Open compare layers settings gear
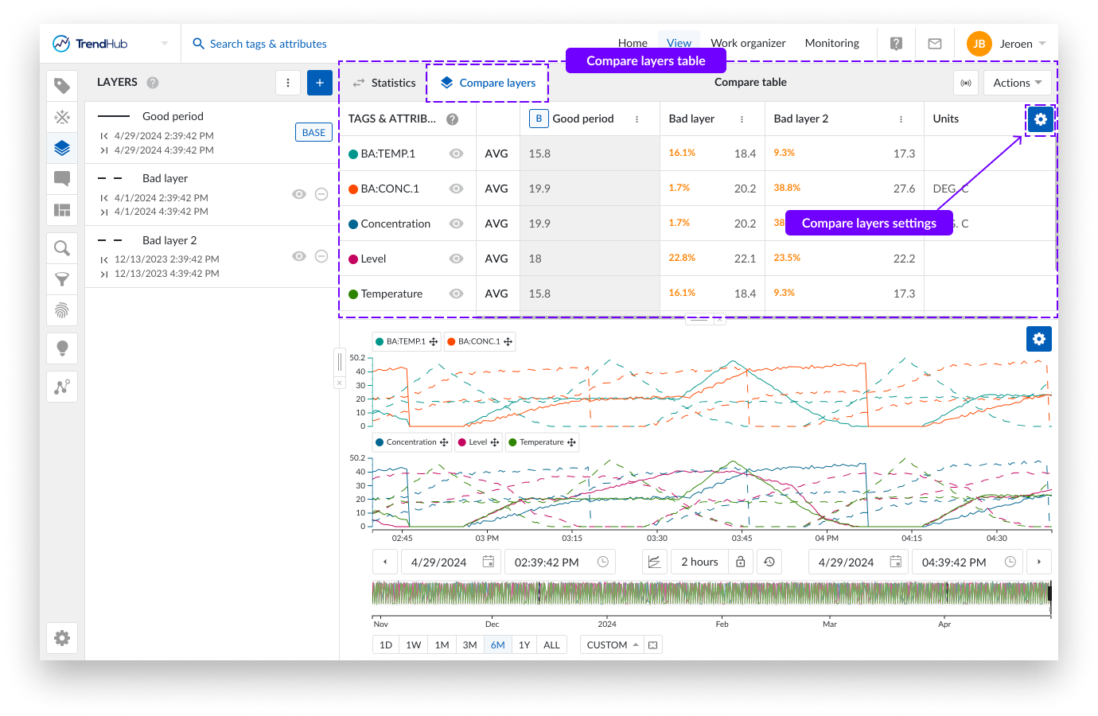 pos(1040,119)
